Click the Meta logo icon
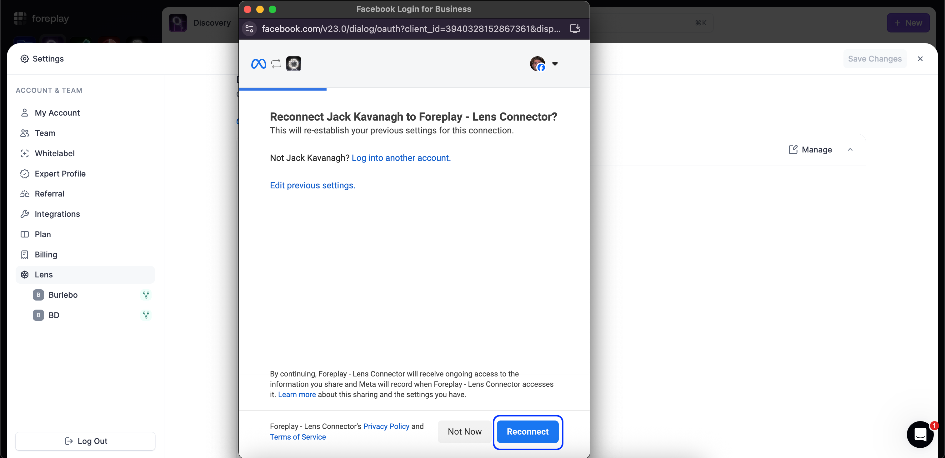This screenshot has width=945, height=458. click(259, 64)
